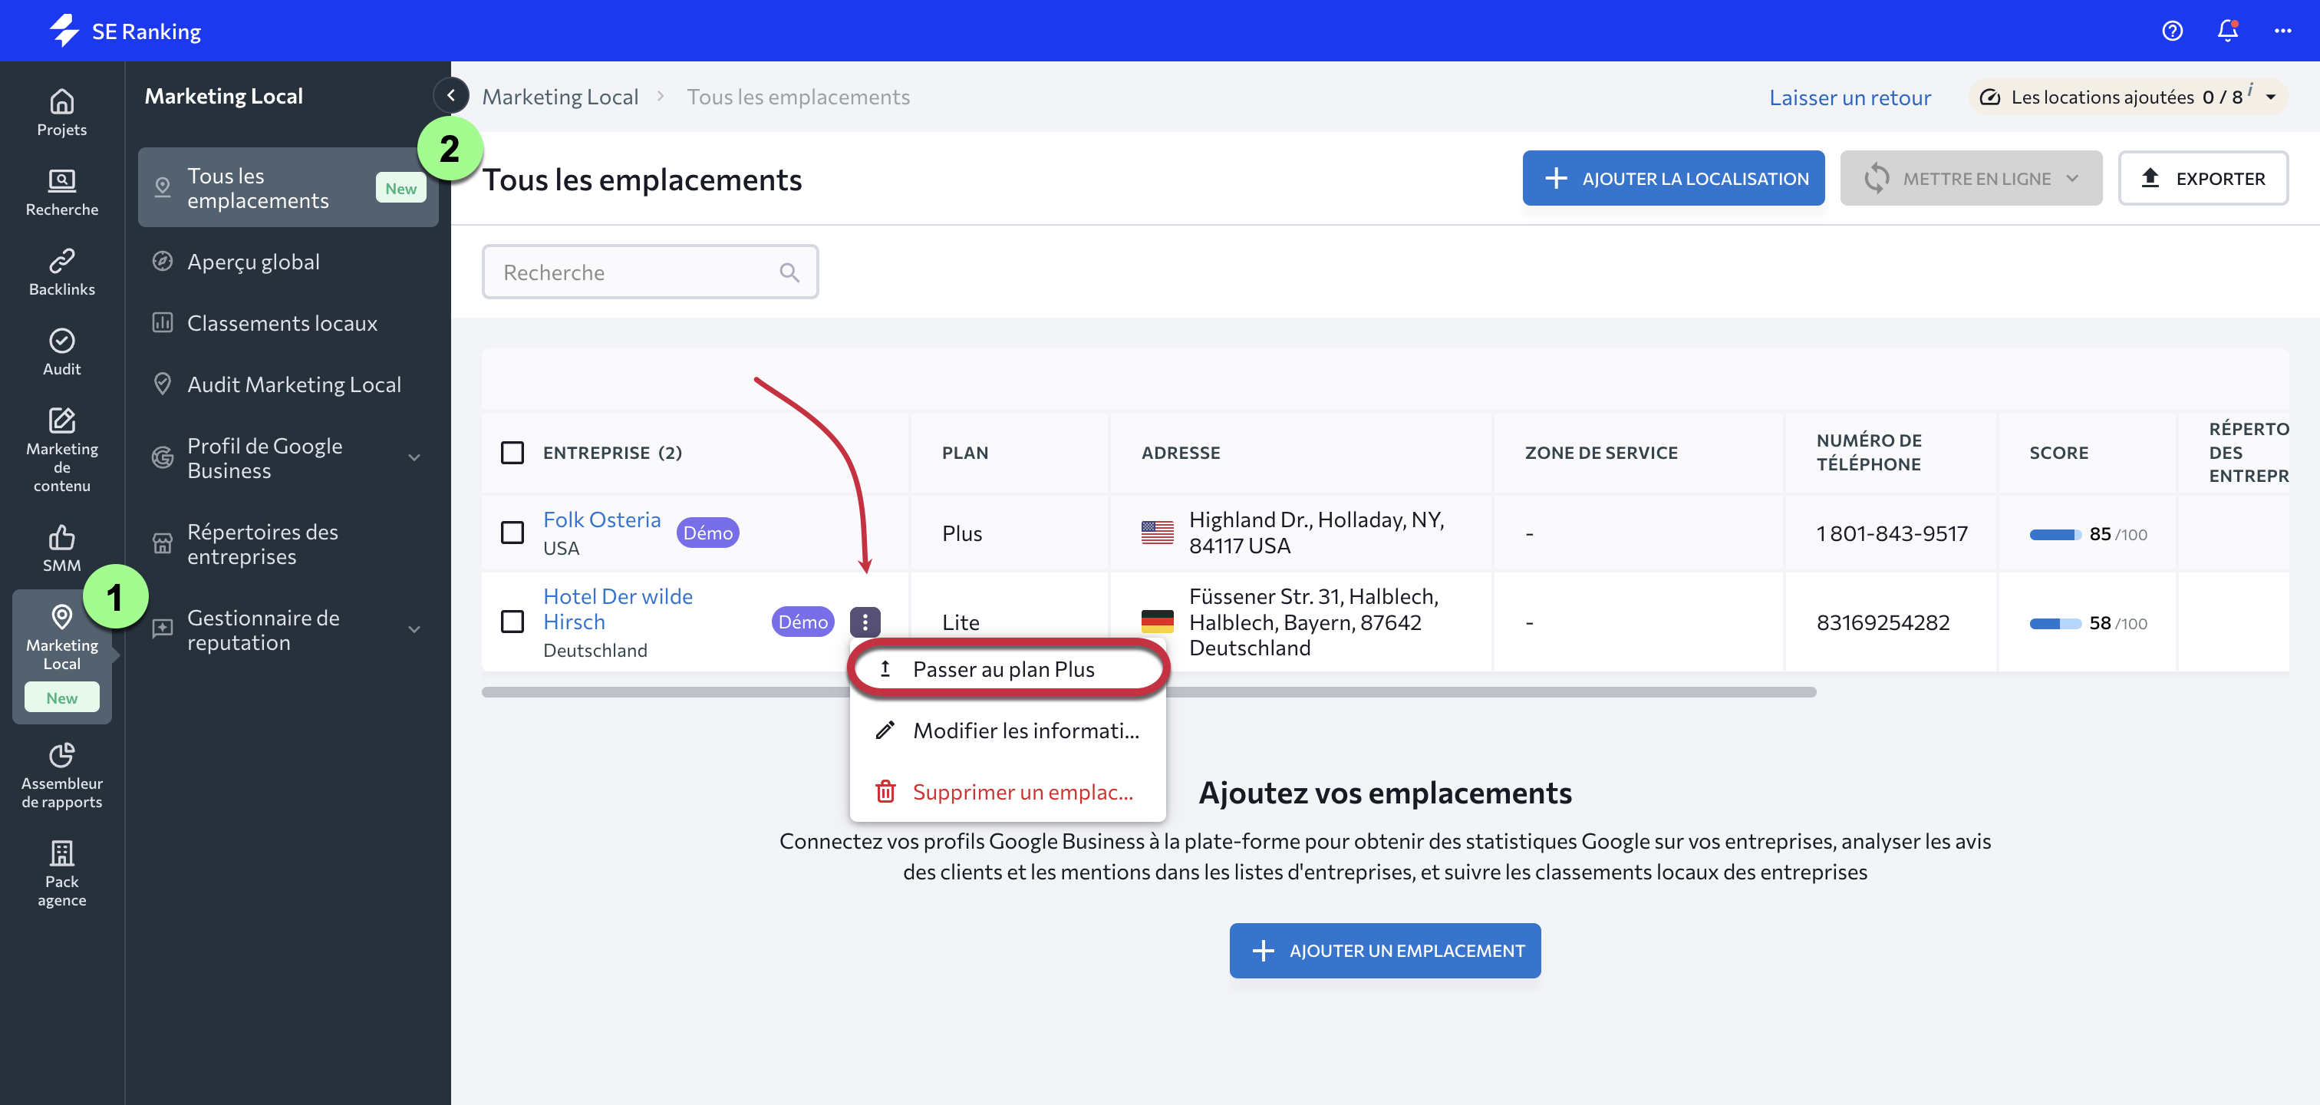
Task: Click the Plan column header
Action: [x=965, y=452]
